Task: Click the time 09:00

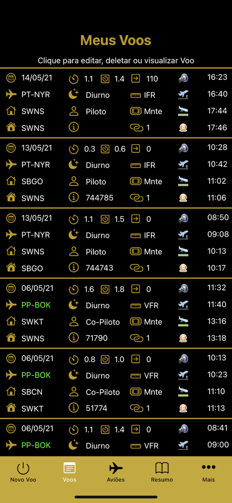Action: coord(218,445)
